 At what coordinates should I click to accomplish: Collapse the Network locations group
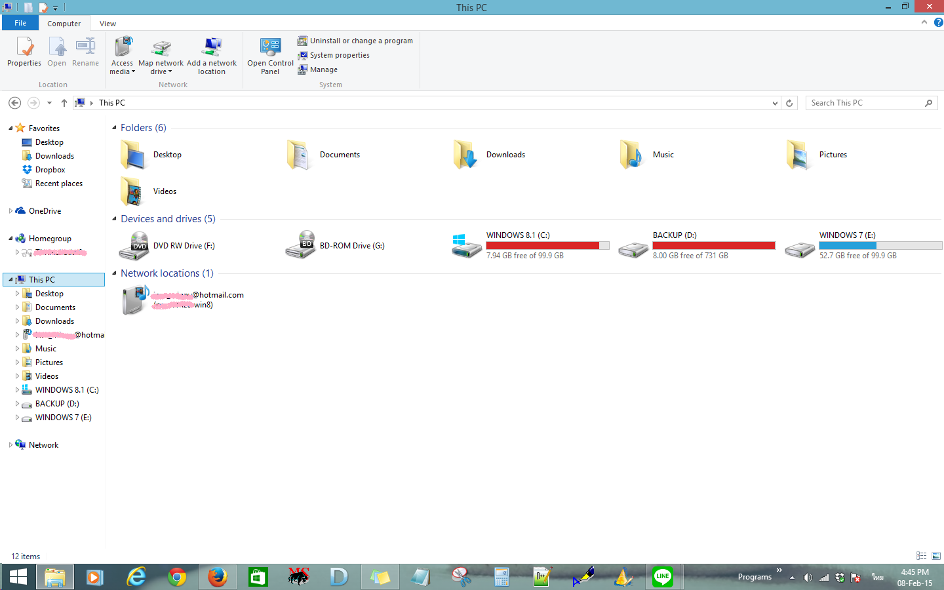tap(115, 273)
